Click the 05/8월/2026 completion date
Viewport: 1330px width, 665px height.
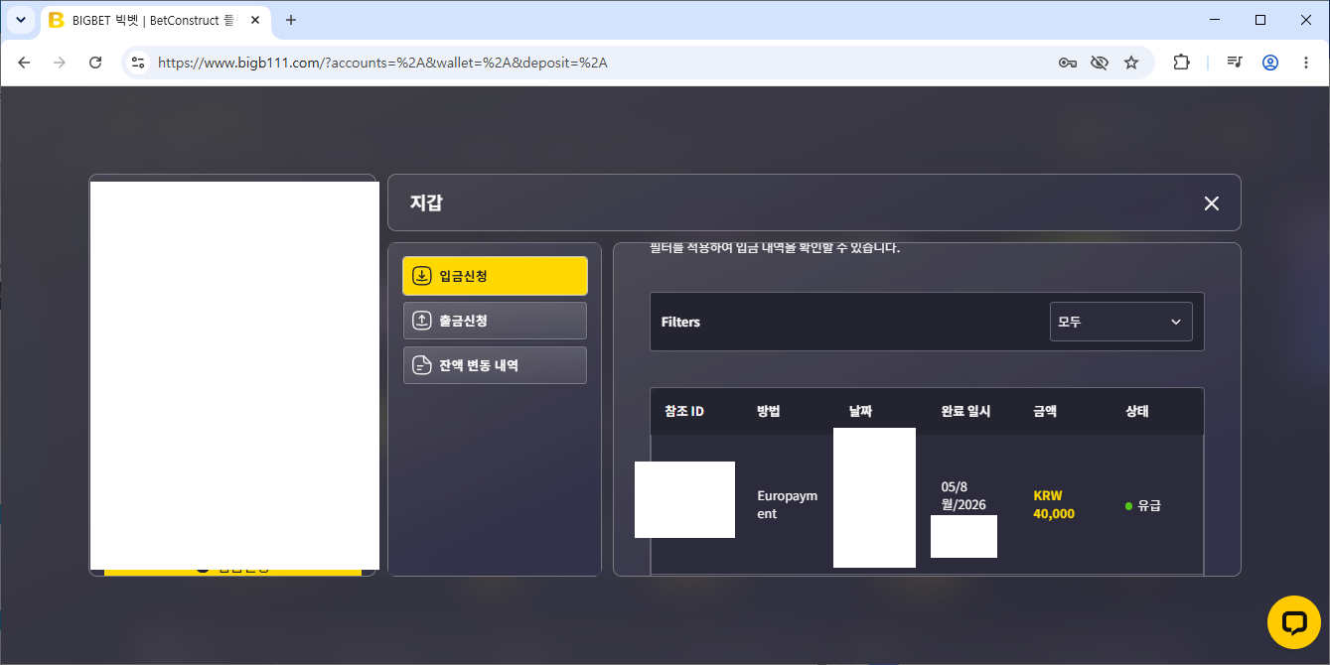tap(963, 495)
